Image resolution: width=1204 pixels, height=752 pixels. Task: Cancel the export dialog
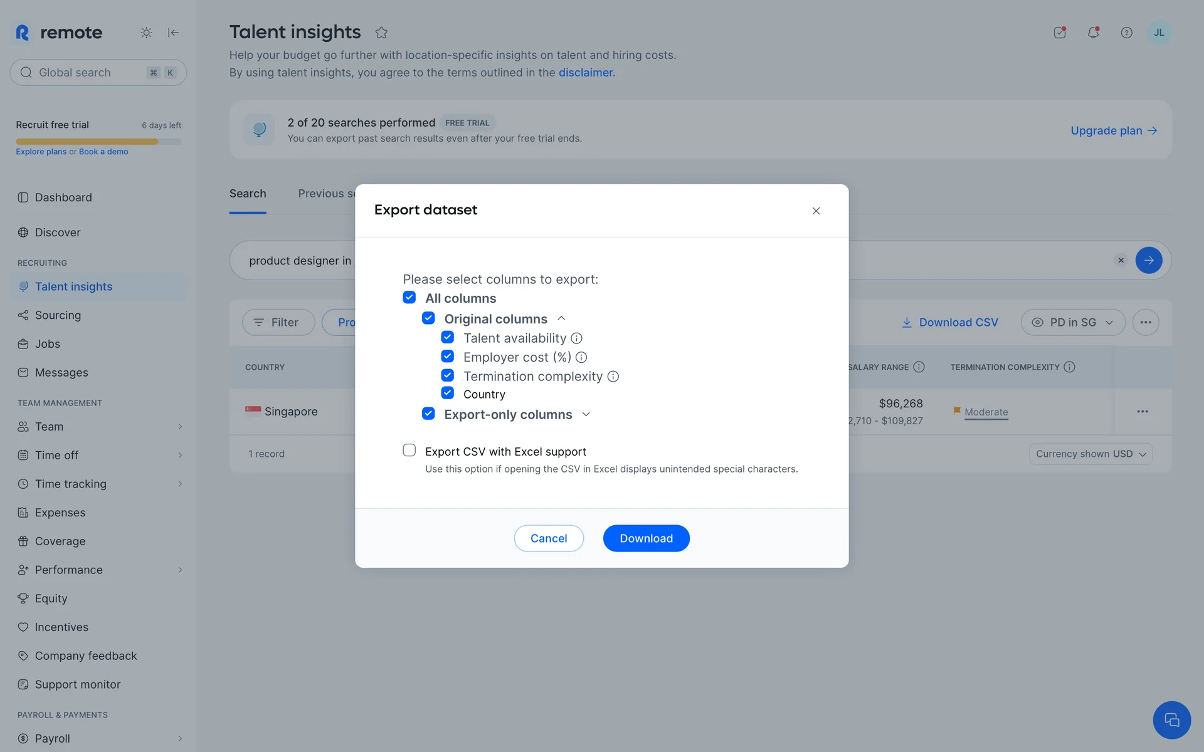549,538
